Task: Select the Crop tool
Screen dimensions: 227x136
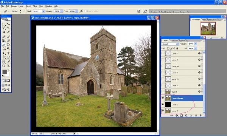Action: (x=4, y=32)
